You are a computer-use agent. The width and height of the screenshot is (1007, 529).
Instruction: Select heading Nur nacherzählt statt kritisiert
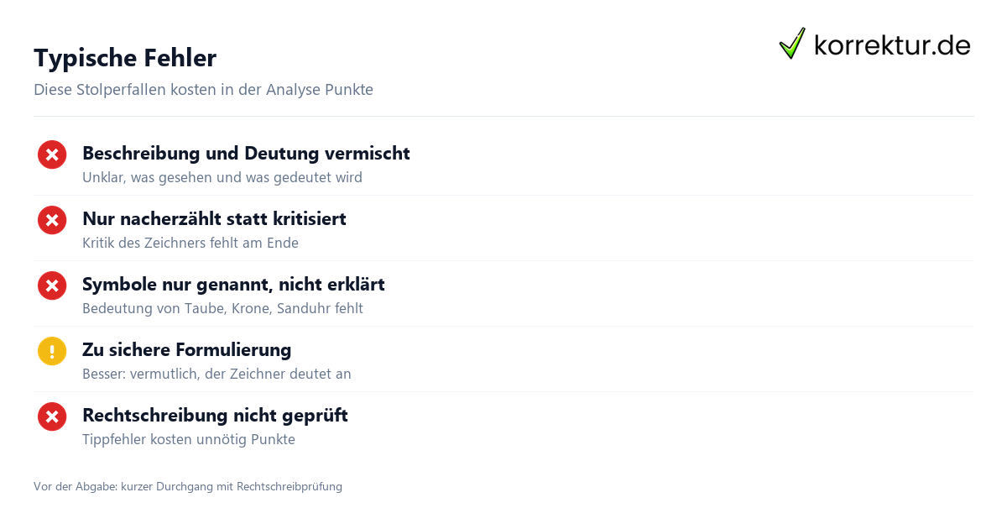pyautogui.click(x=214, y=219)
